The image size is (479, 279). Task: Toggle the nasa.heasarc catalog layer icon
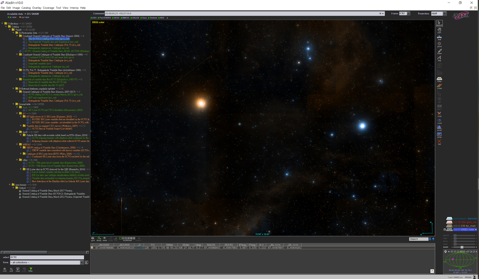point(449,219)
